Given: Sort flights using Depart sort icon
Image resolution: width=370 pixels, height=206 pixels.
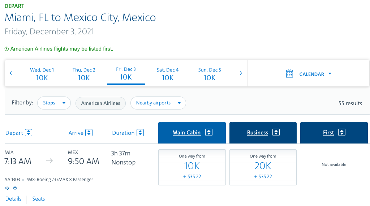Looking at the screenshot, I should coord(29,133).
